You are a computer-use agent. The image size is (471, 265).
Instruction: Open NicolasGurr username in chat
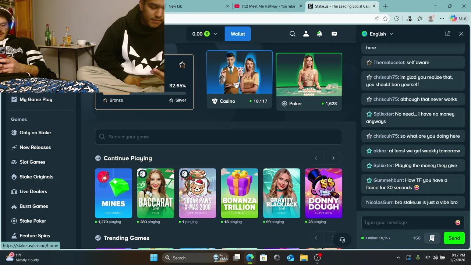click(379, 202)
